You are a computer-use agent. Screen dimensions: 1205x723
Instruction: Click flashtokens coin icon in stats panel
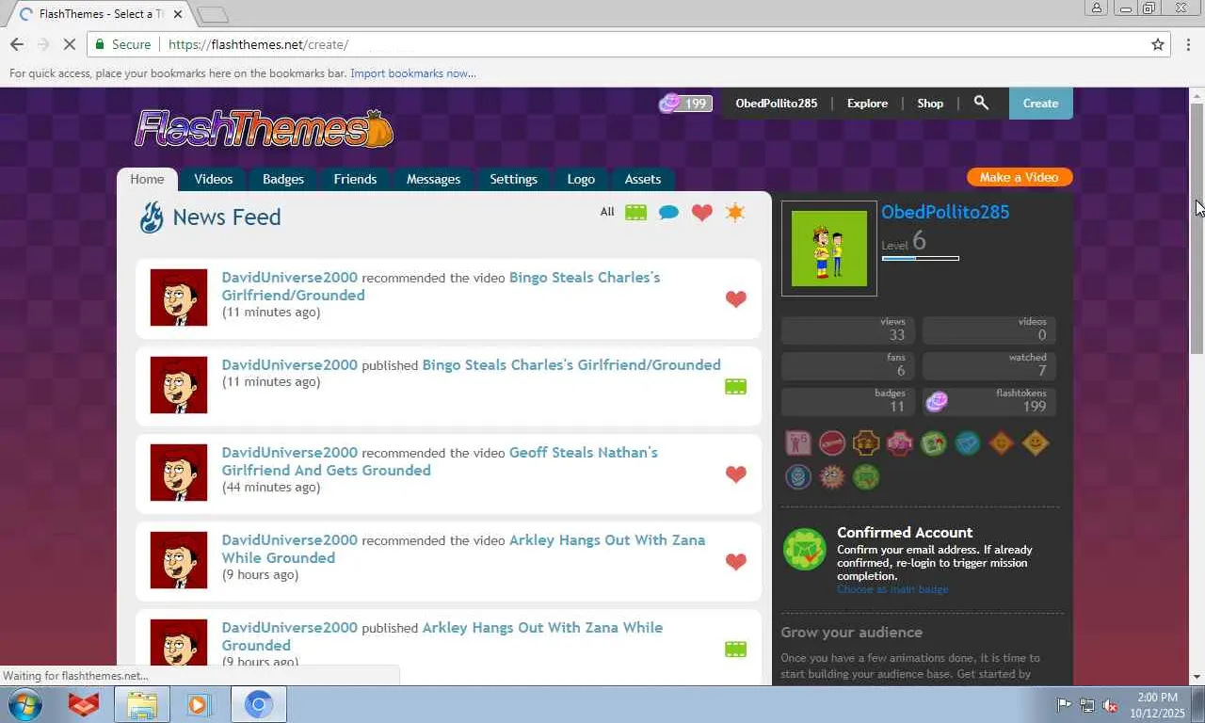pos(937,402)
